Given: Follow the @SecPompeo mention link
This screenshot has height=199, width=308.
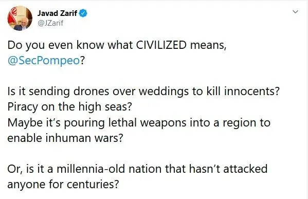Looking at the screenshot, I should click(x=44, y=61).
